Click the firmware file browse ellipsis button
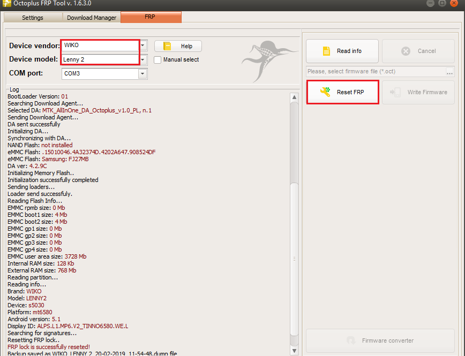This screenshot has height=356, width=465. 449,71
